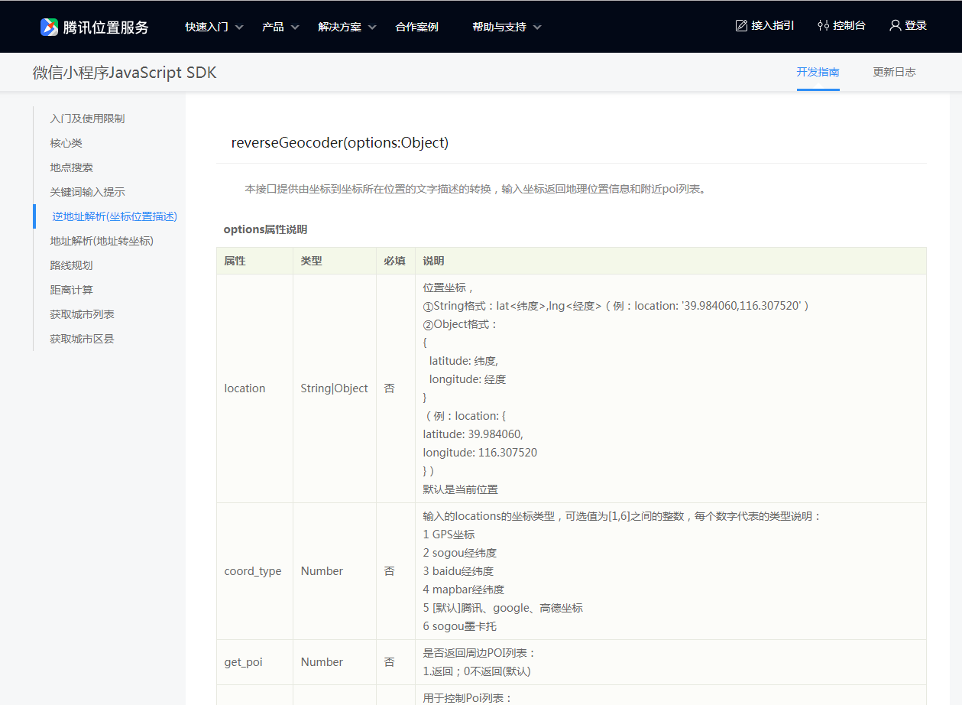Click the String|Object type cell
Viewport: 962px width, 705px height.
pyautogui.click(x=334, y=388)
